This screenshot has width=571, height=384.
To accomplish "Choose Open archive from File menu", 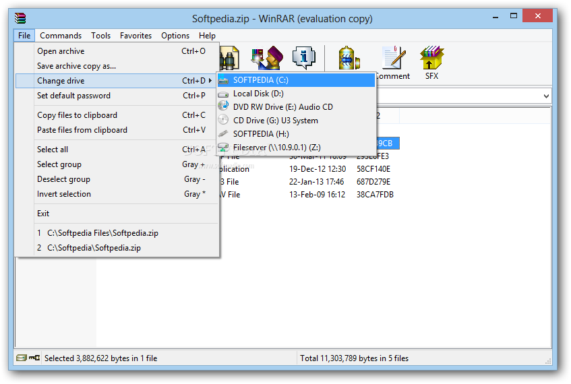I will coord(117,51).
